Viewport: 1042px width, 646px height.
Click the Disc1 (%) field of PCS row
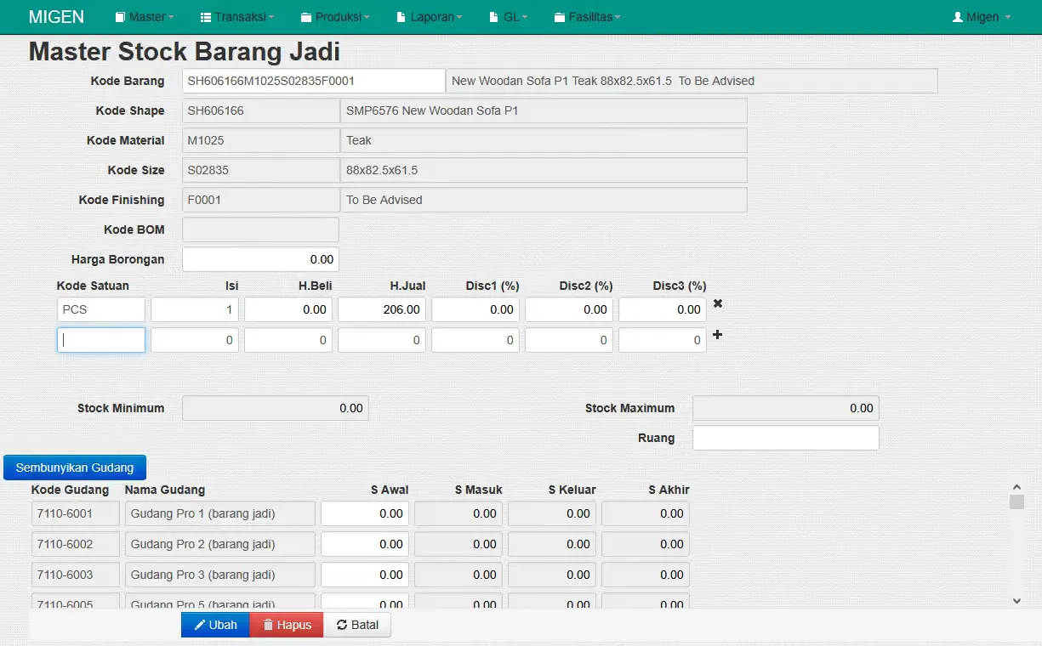[475, 309]
